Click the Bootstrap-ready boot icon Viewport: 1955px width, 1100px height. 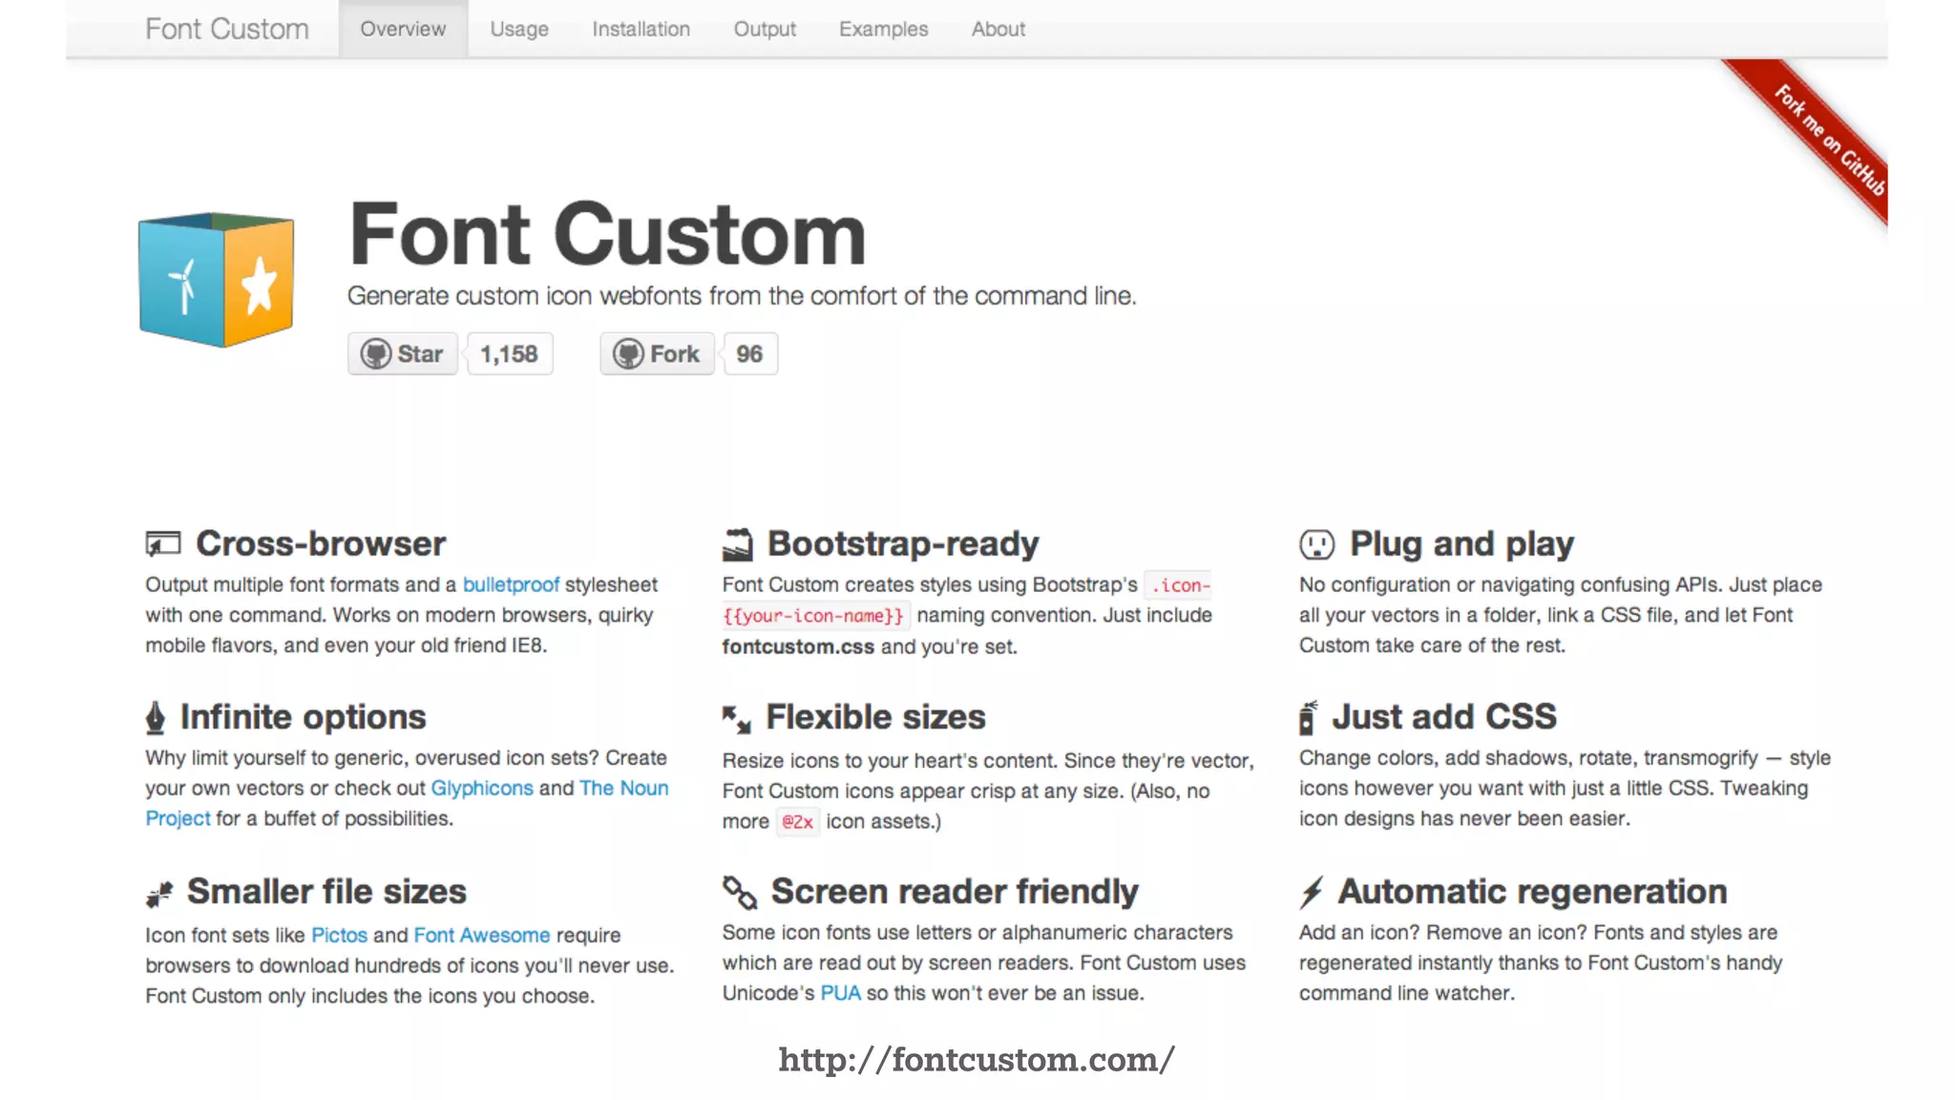coord(737,544)
